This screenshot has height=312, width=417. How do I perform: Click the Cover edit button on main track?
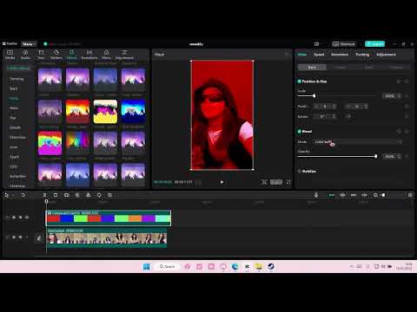39,238
